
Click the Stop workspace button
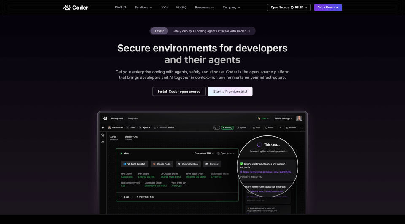tap(256, 128)
